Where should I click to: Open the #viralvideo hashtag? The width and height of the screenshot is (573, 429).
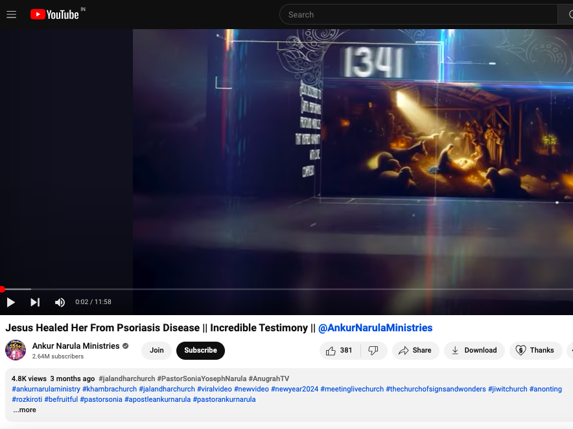pos(214,389)
